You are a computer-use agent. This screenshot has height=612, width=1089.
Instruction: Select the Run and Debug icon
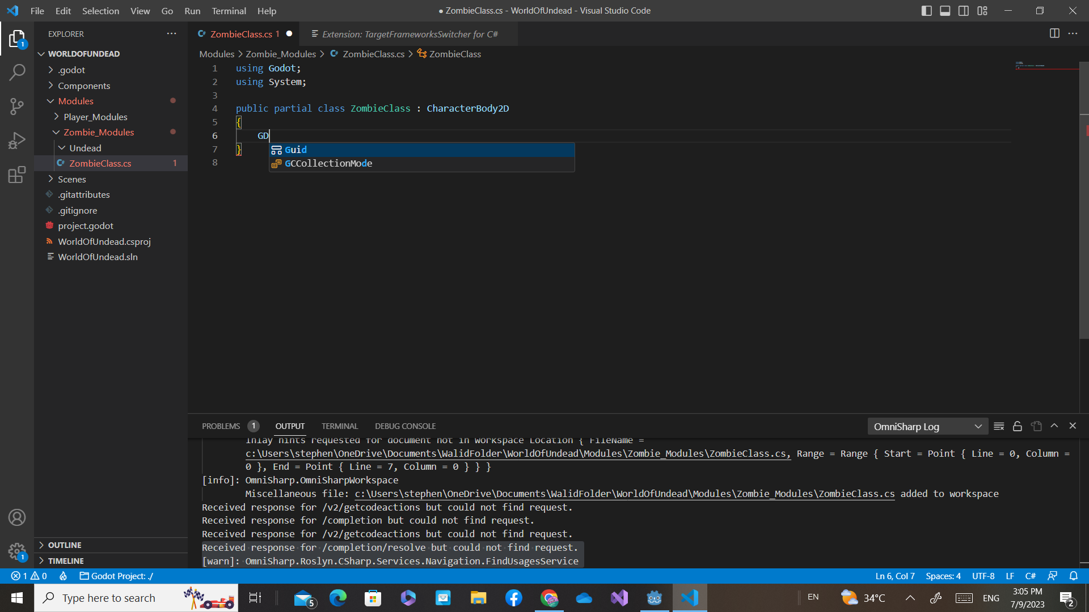click(18, 141)
